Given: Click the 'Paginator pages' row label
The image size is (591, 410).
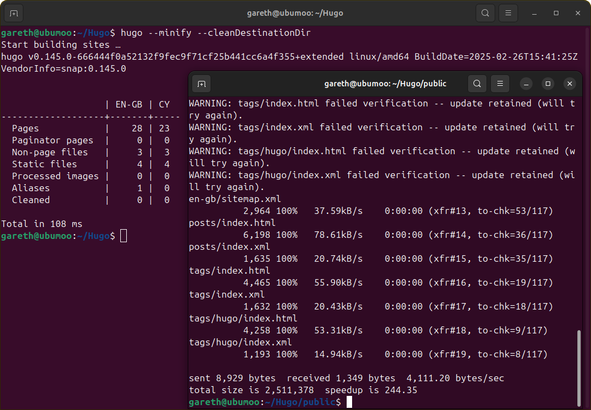Looking at the screenshot, I should (52, 140).
